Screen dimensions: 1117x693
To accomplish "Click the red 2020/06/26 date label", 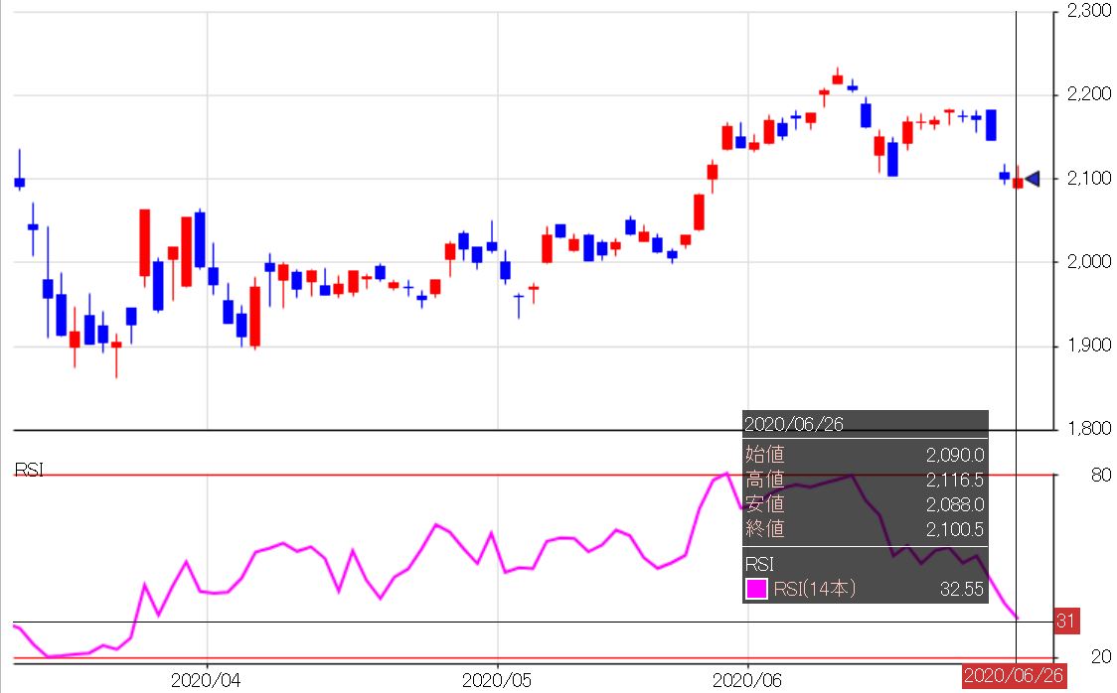I will click(x=1013, y=675).
